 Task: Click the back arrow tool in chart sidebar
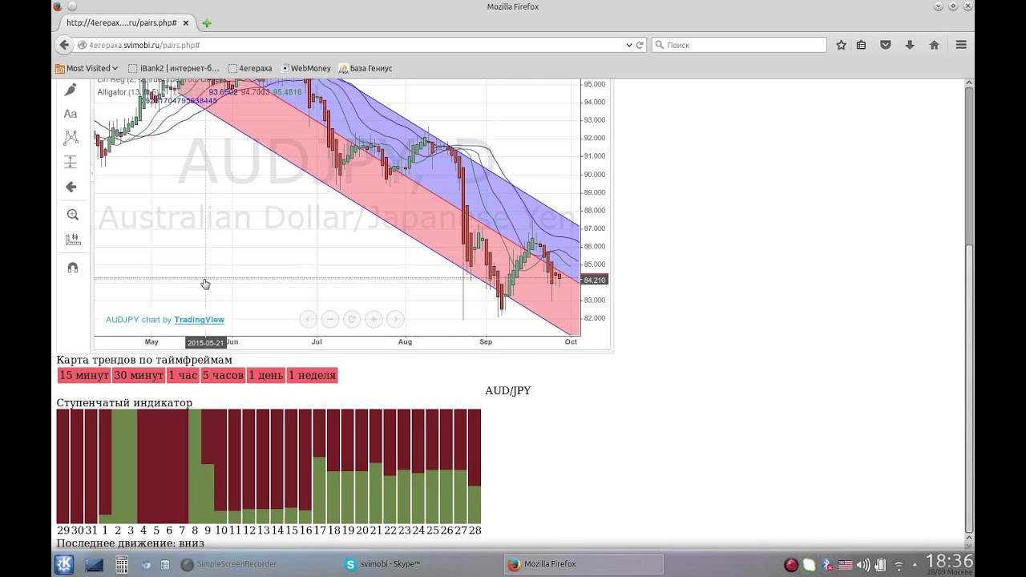pos(71,187)
